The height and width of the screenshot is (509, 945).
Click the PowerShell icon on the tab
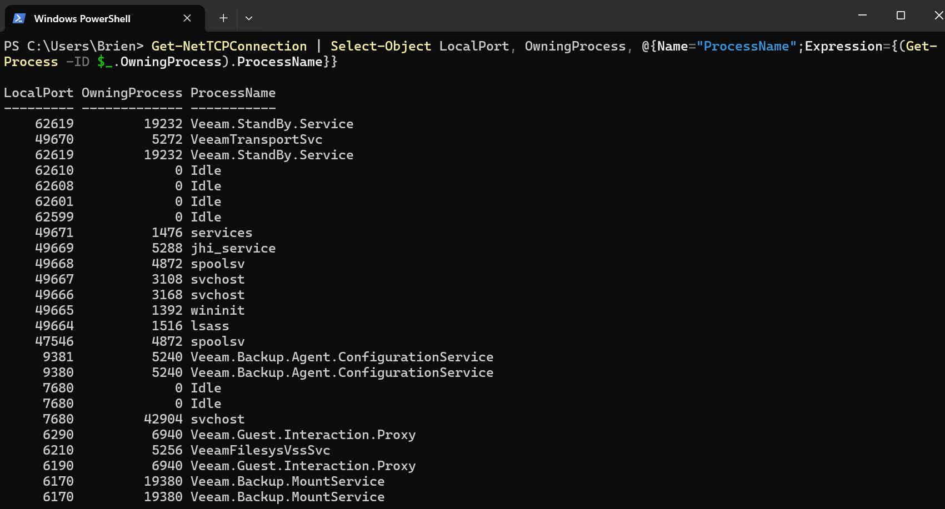[x=19, y=18]
